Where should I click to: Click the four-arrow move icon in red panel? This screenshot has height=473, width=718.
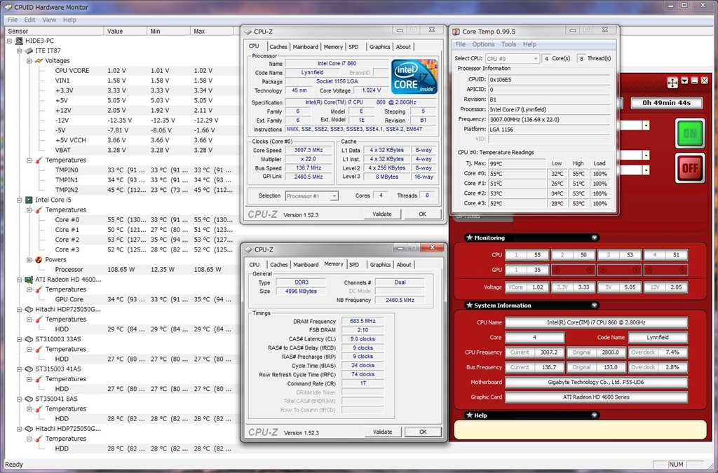click(x=672, y=83)
